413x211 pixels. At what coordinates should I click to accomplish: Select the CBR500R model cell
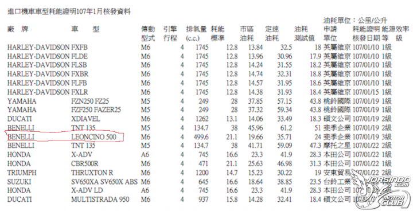[x=84, y=163]
